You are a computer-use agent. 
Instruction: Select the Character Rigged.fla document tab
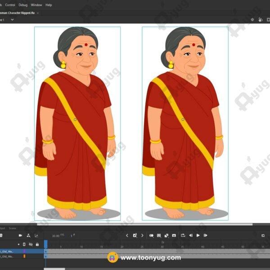(17, 13)
